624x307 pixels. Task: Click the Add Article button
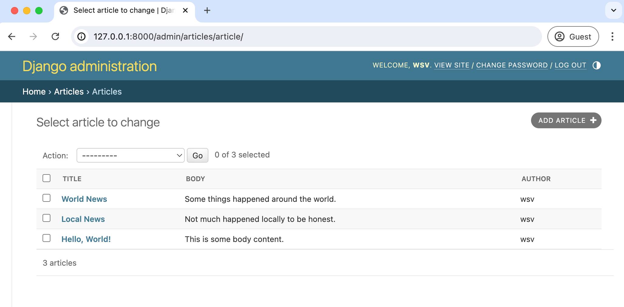[x=566, y=120]
